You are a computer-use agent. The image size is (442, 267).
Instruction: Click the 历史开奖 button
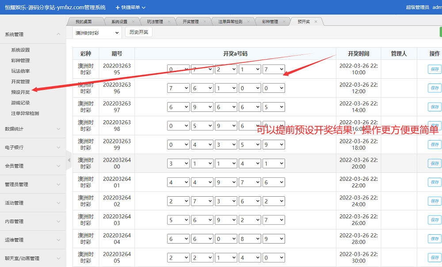tap(139, 32)
